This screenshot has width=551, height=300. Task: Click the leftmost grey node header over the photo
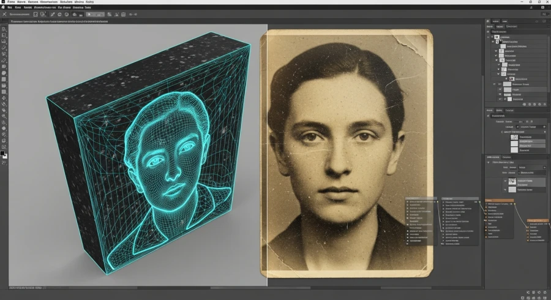[x=421, y=198]
